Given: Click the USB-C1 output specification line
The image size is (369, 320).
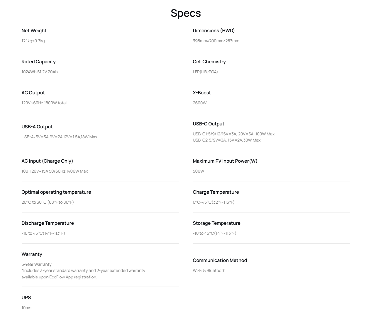Looking at the screenshot, I should [233, 134].
